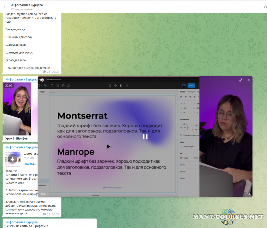Image resolution: width=267 pixels, height=228 pixels.
Task: Enter fullscreen mode in the video player
Action: tap(241, 80)
